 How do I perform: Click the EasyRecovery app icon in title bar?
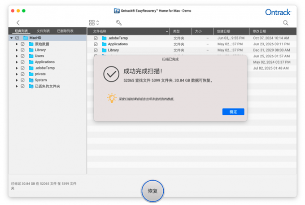point(117,11)
